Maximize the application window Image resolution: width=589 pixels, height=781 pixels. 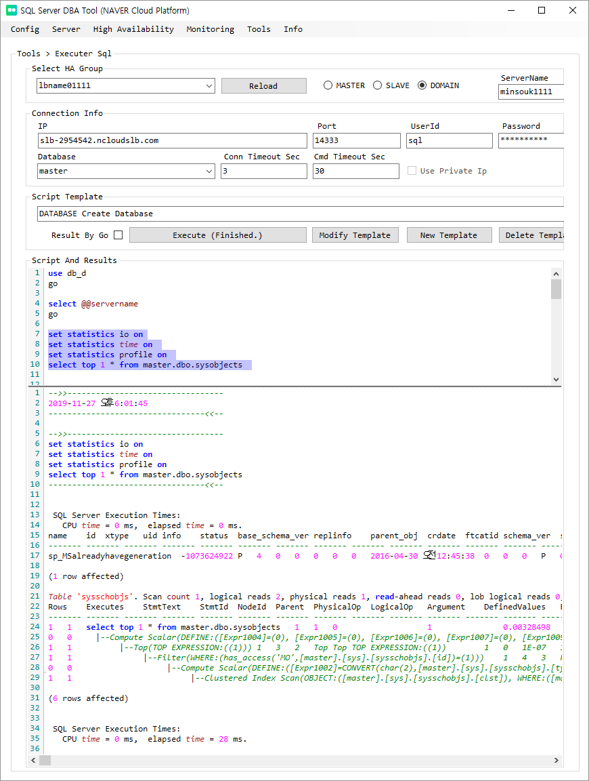(542, 10)
